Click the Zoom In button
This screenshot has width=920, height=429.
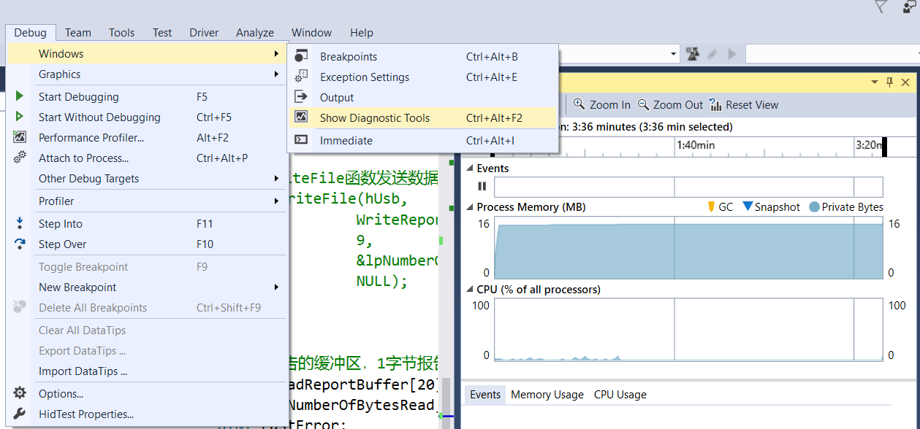tap(602, 104)
